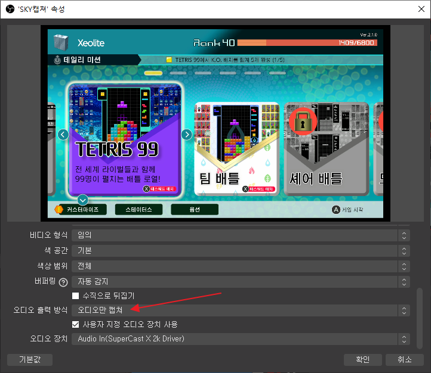Click the Xeolite player avatar icon

point(61,42)
